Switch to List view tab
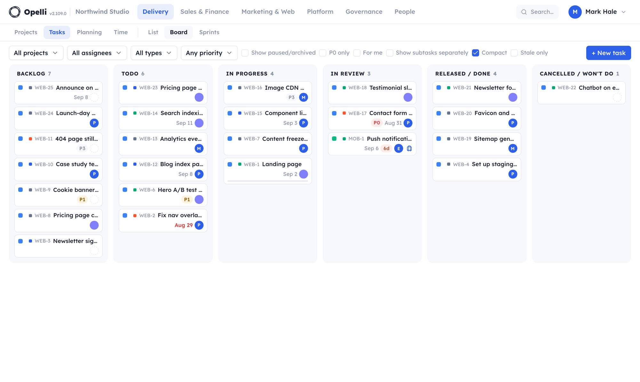 (153, 32)
